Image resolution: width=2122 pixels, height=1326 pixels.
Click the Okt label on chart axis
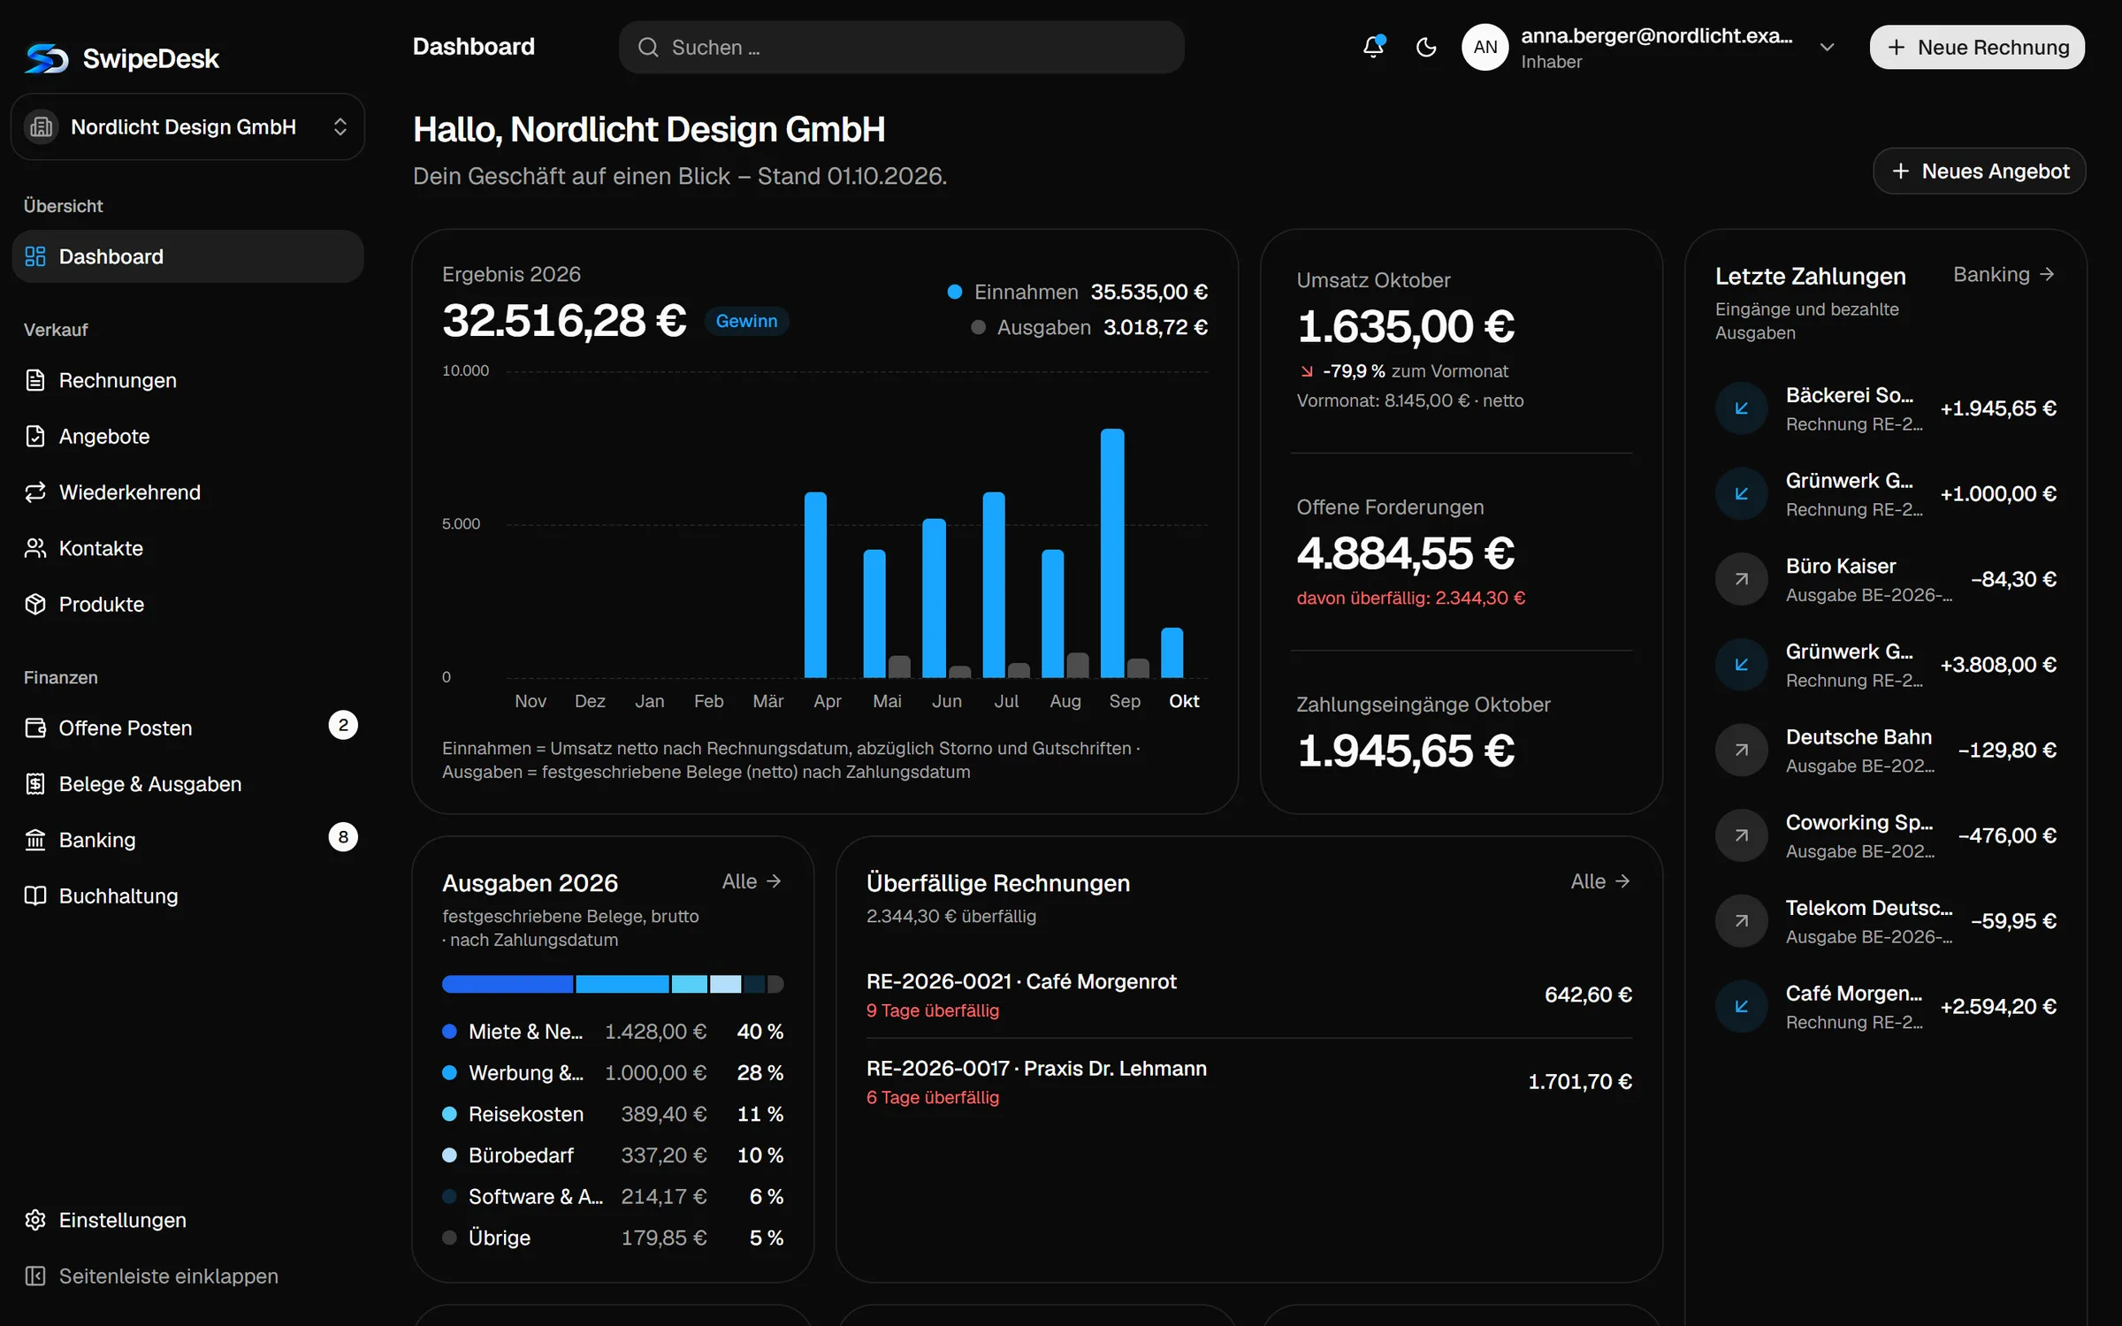coord(1183,701)
